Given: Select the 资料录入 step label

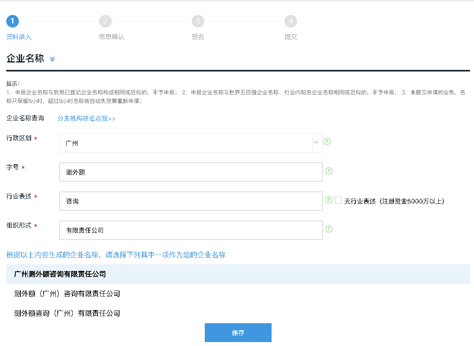Looking at the screenshot, I should coord(19,37).
